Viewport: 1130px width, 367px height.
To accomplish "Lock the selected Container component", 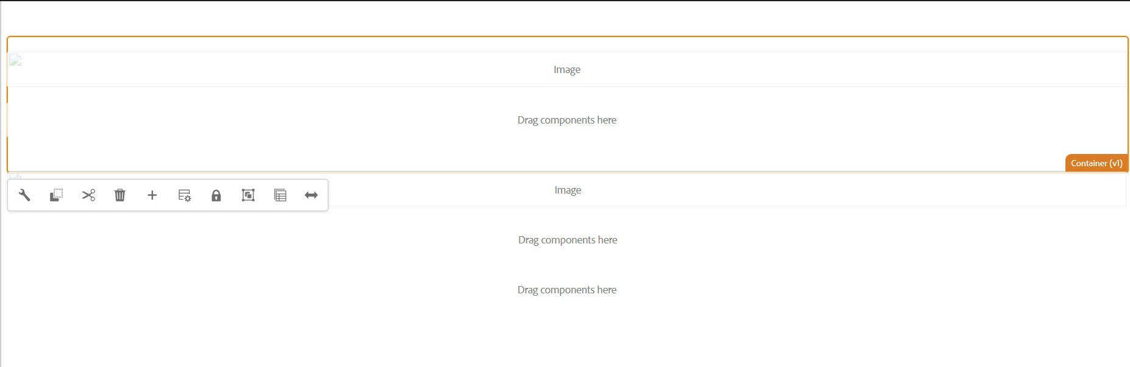I will [216, 195].
